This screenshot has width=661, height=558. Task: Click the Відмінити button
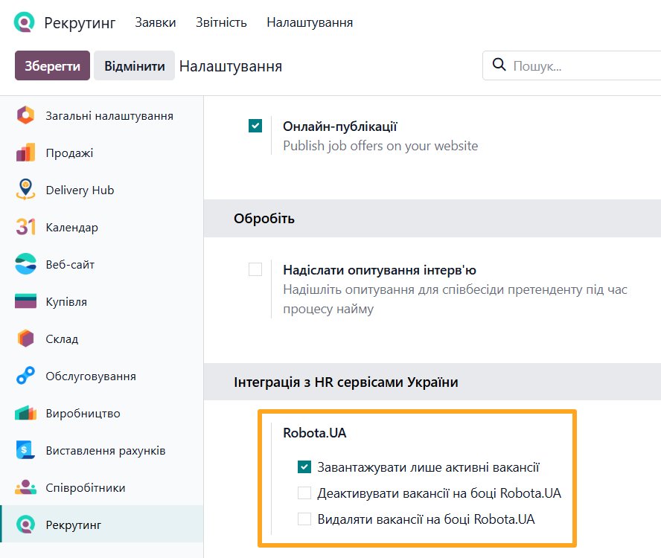134,65
